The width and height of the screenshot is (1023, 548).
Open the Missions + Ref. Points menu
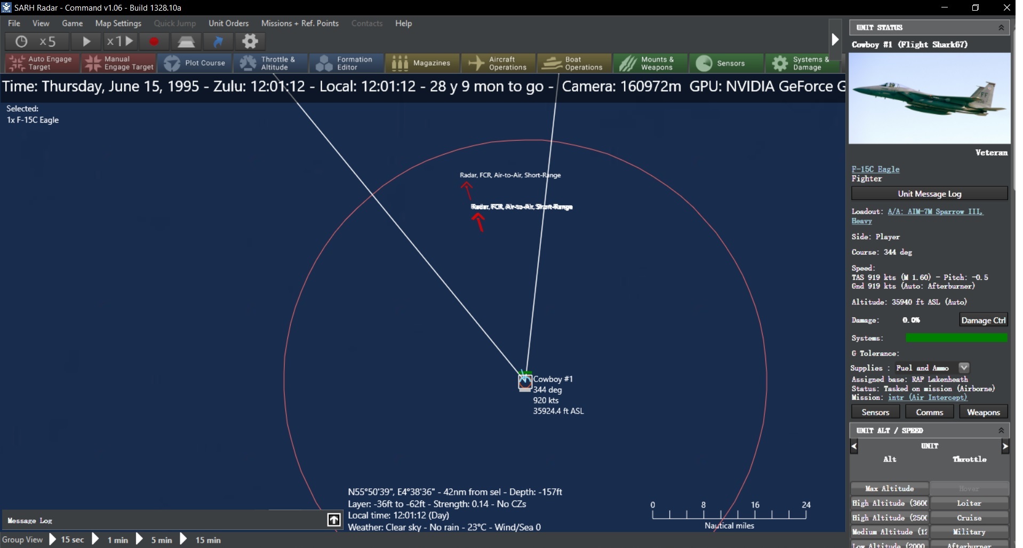300,23
